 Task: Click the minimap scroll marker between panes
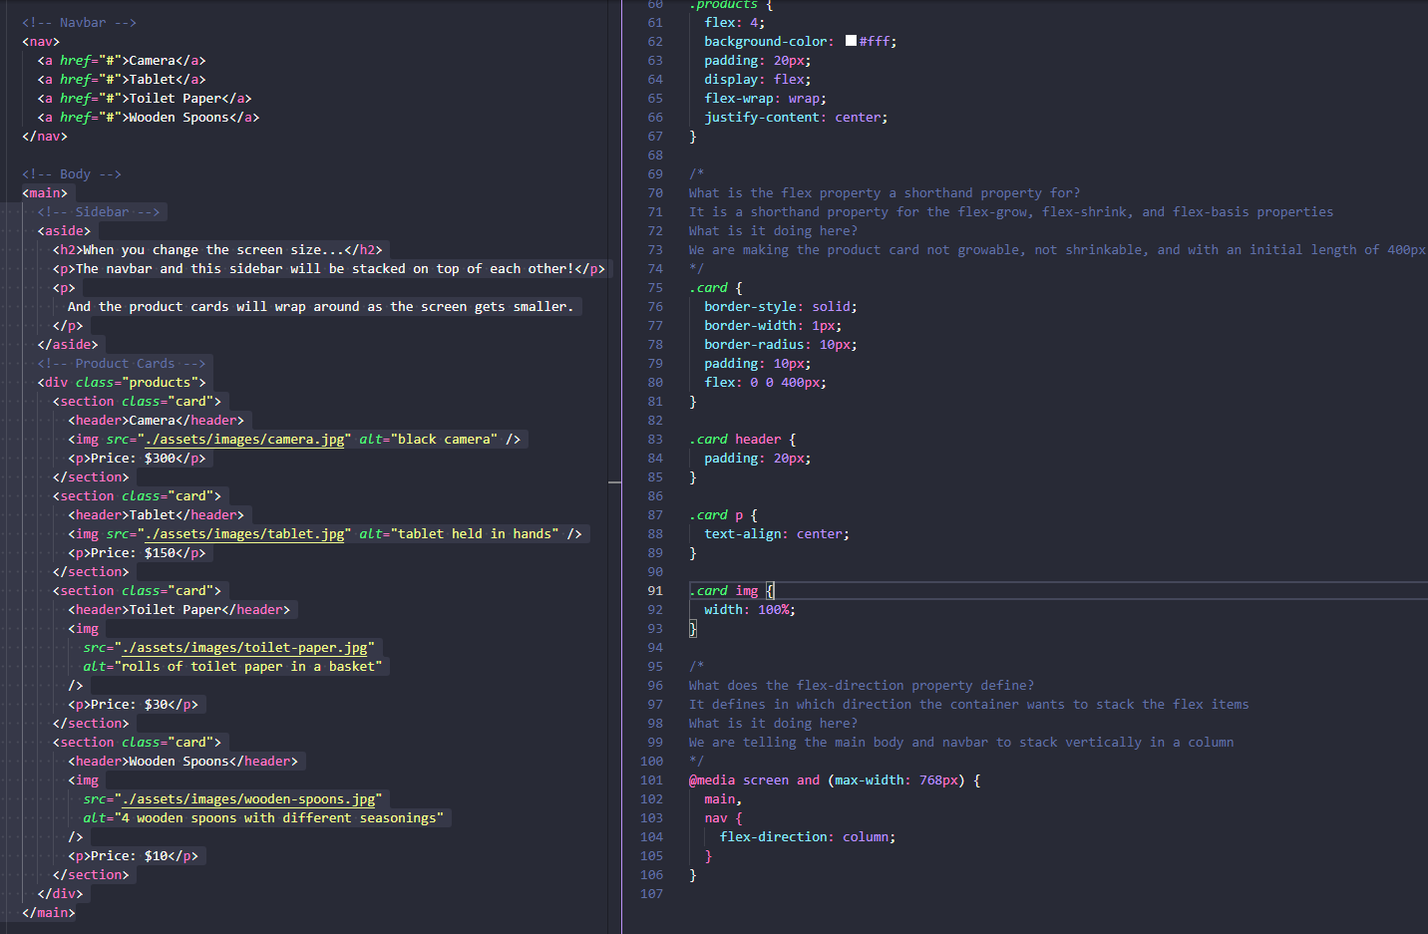(x=614, y=482)
